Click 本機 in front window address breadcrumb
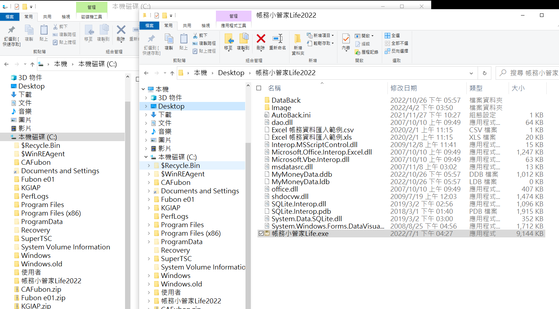The width and height of the screenshot is (559, 309). pos(200,73)
